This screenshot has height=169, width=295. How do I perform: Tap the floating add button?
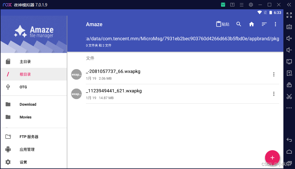272,158
